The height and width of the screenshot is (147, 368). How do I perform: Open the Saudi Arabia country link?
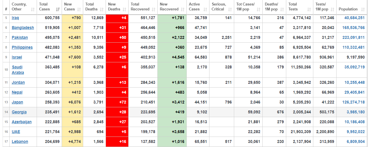(18, 70)
